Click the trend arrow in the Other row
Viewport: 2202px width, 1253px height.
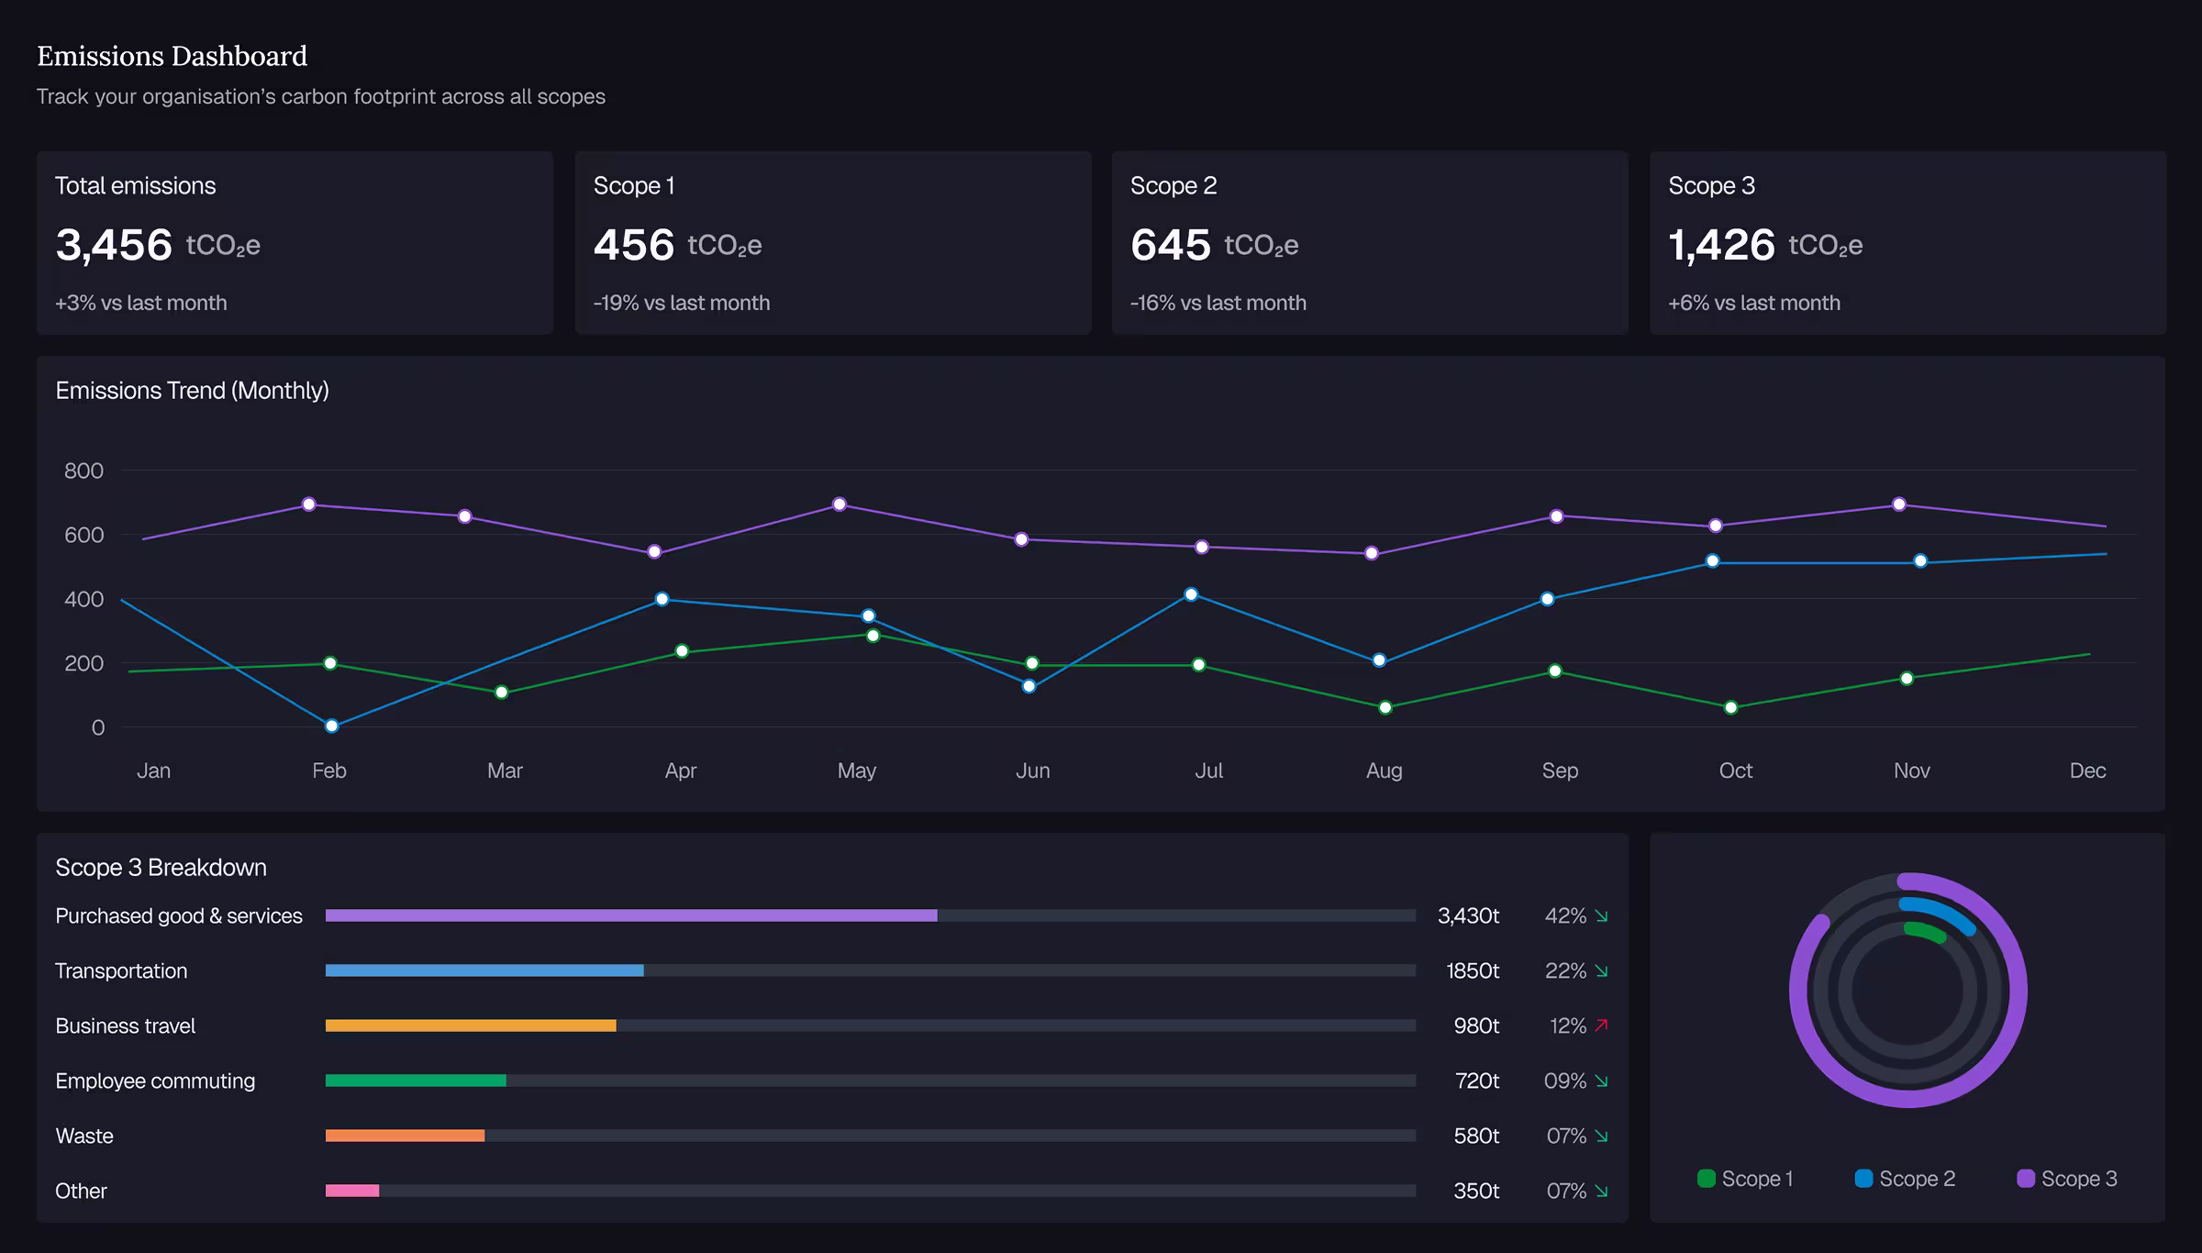click(1601, 1191)
